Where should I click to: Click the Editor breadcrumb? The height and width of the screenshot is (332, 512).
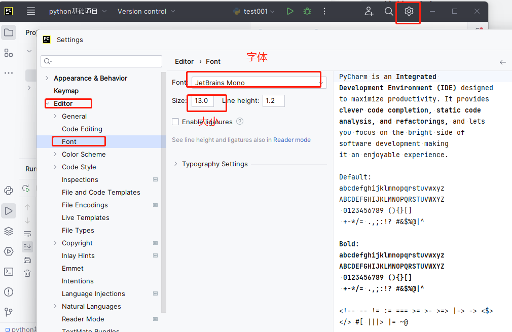[x=184, y=61]
